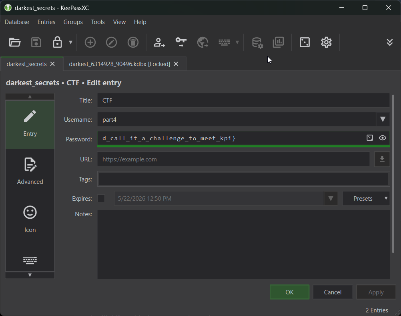Click the Cancel button
The height and width of the screenshot is (316, 401).
(333, 292)
